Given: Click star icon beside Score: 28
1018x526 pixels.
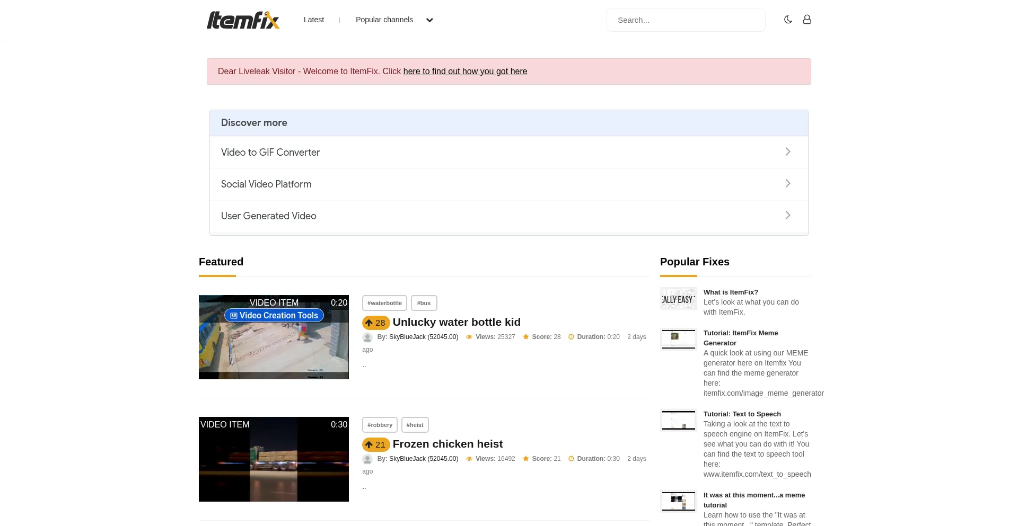Looking at the screenshot, I should (x=526, y=337).
